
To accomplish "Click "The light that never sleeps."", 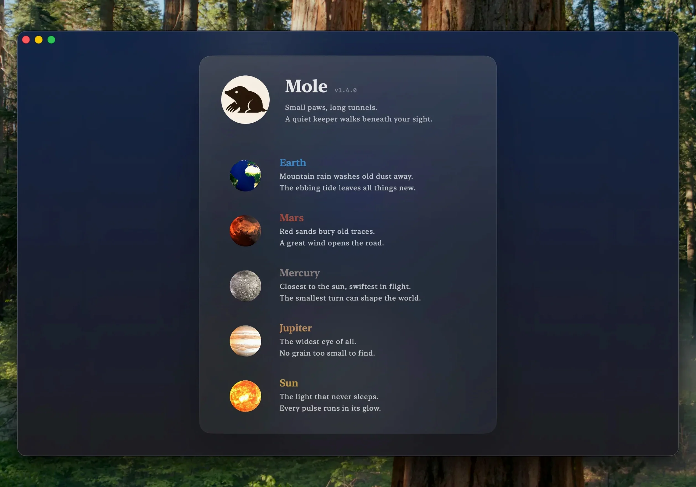I will pos(329,397).
